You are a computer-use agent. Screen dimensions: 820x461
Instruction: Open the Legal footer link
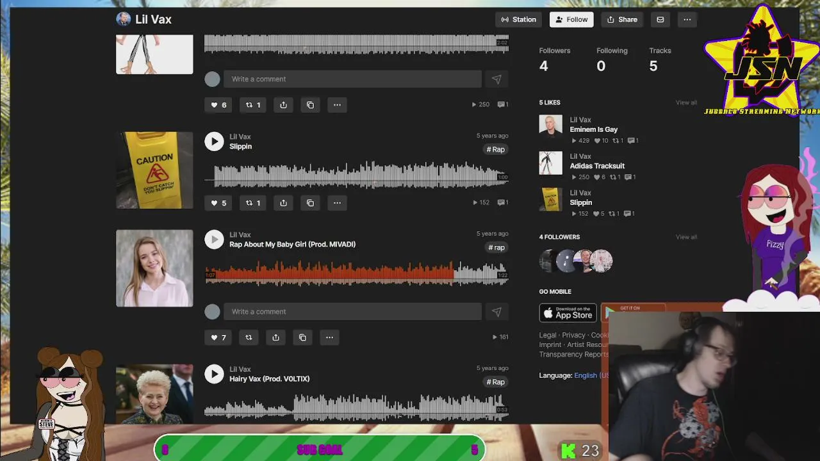pyautogui.click(x=548, y=335)
